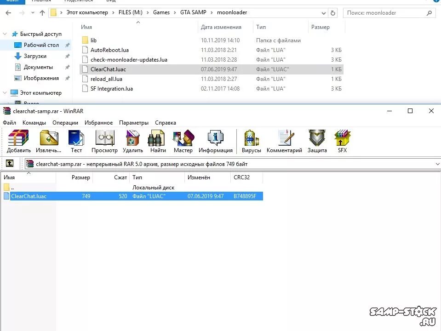Open the lib folder icon

point(85,40)
